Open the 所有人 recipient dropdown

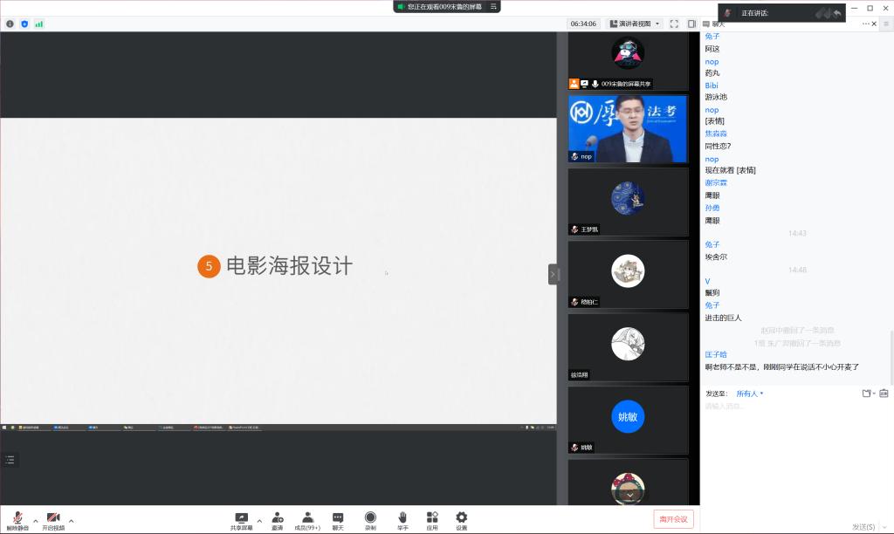tap(750, 394)
